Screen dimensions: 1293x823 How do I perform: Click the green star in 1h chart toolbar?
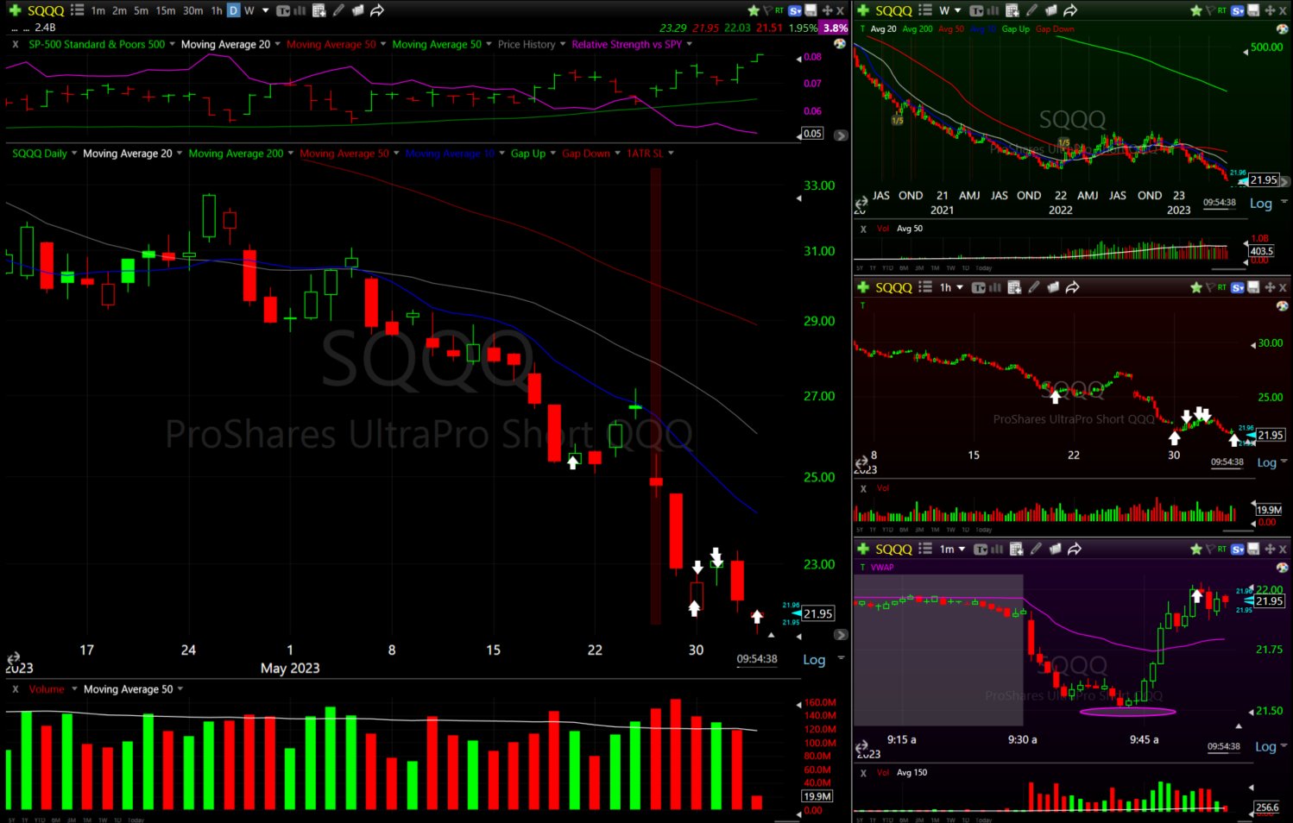(1196, 287)
